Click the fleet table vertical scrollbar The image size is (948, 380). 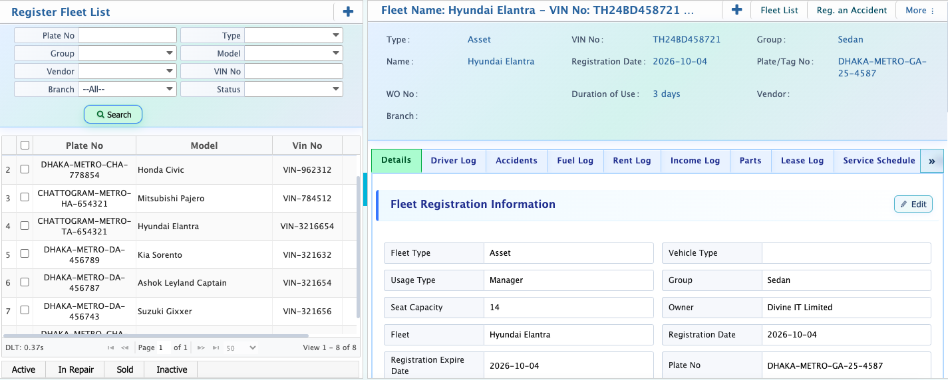[358, 246]
